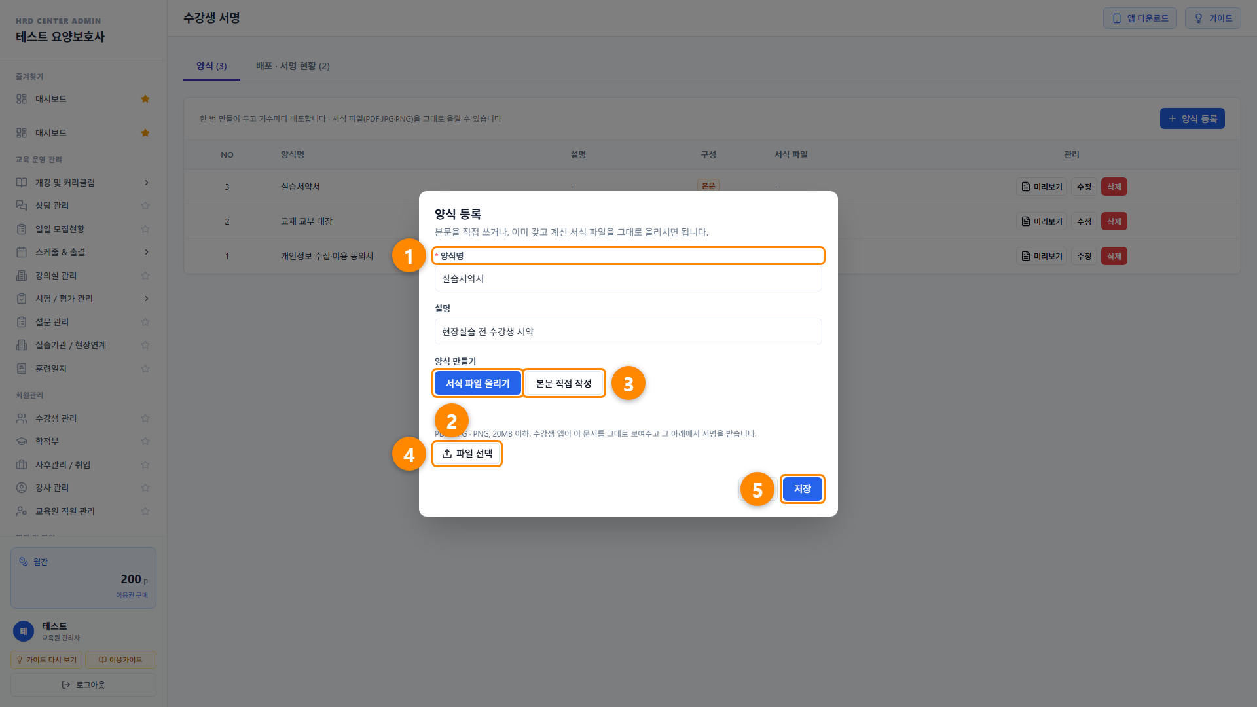Toggle favorite star for 설문 관리

(x=145, y=322)
